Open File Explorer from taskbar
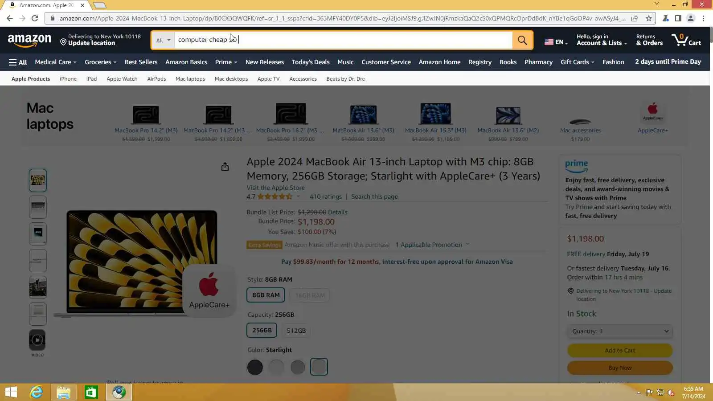Screen dimensions: 713x401 pyautogui.click(x=64, y=392)
